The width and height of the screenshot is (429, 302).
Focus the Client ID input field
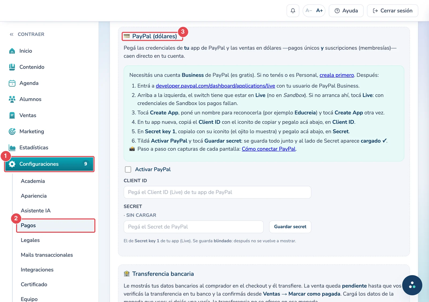[x=217, y=192]
